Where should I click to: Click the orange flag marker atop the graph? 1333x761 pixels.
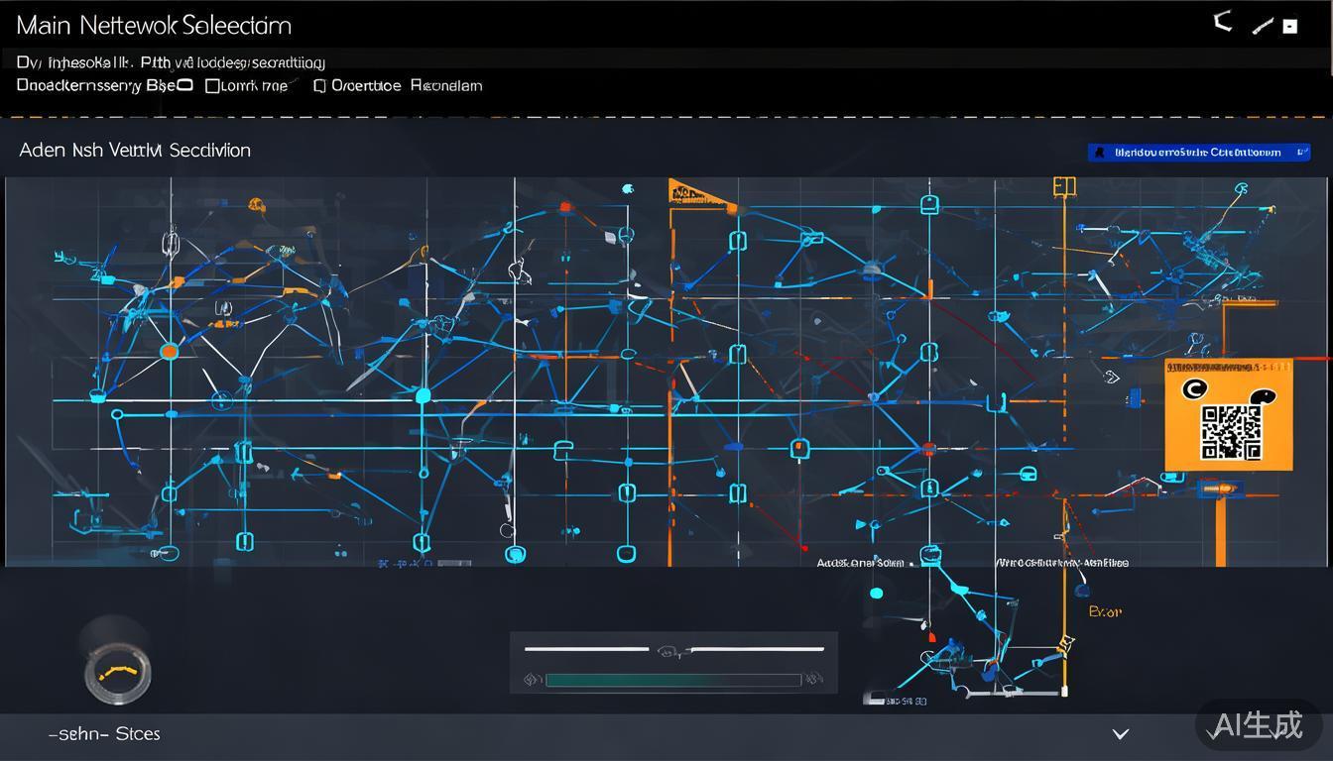pos(682,190)
